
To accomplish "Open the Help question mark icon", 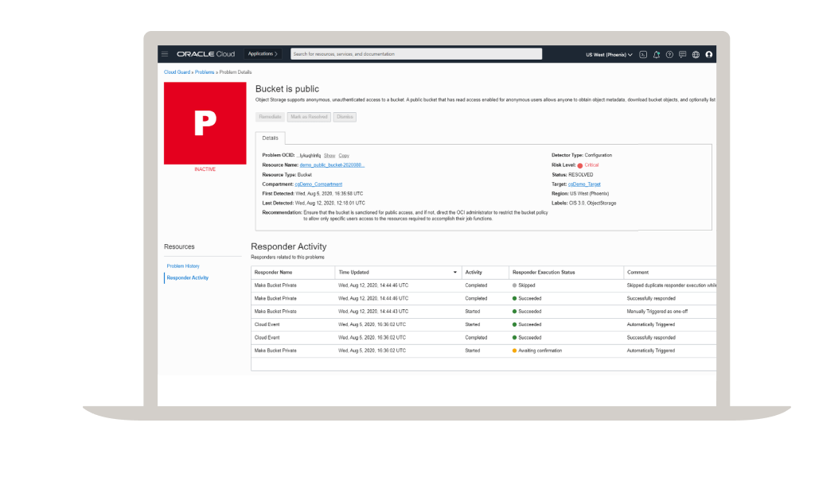I will (x=669, y=54).
